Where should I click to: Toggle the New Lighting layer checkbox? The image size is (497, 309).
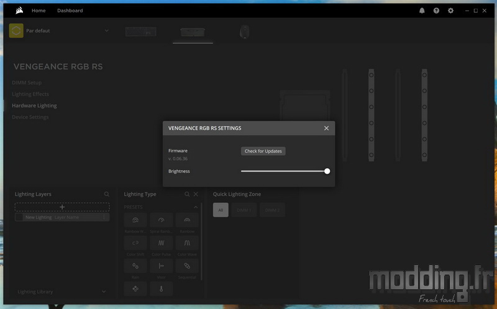click(19, 217)
